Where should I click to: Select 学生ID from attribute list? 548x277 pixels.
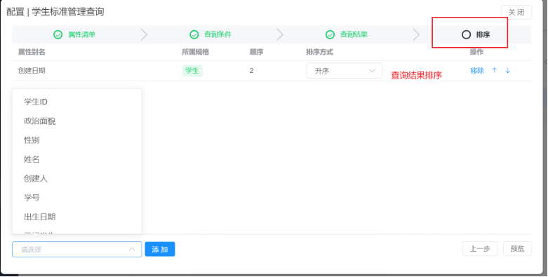pyautogui.click(x=77, y=102)
